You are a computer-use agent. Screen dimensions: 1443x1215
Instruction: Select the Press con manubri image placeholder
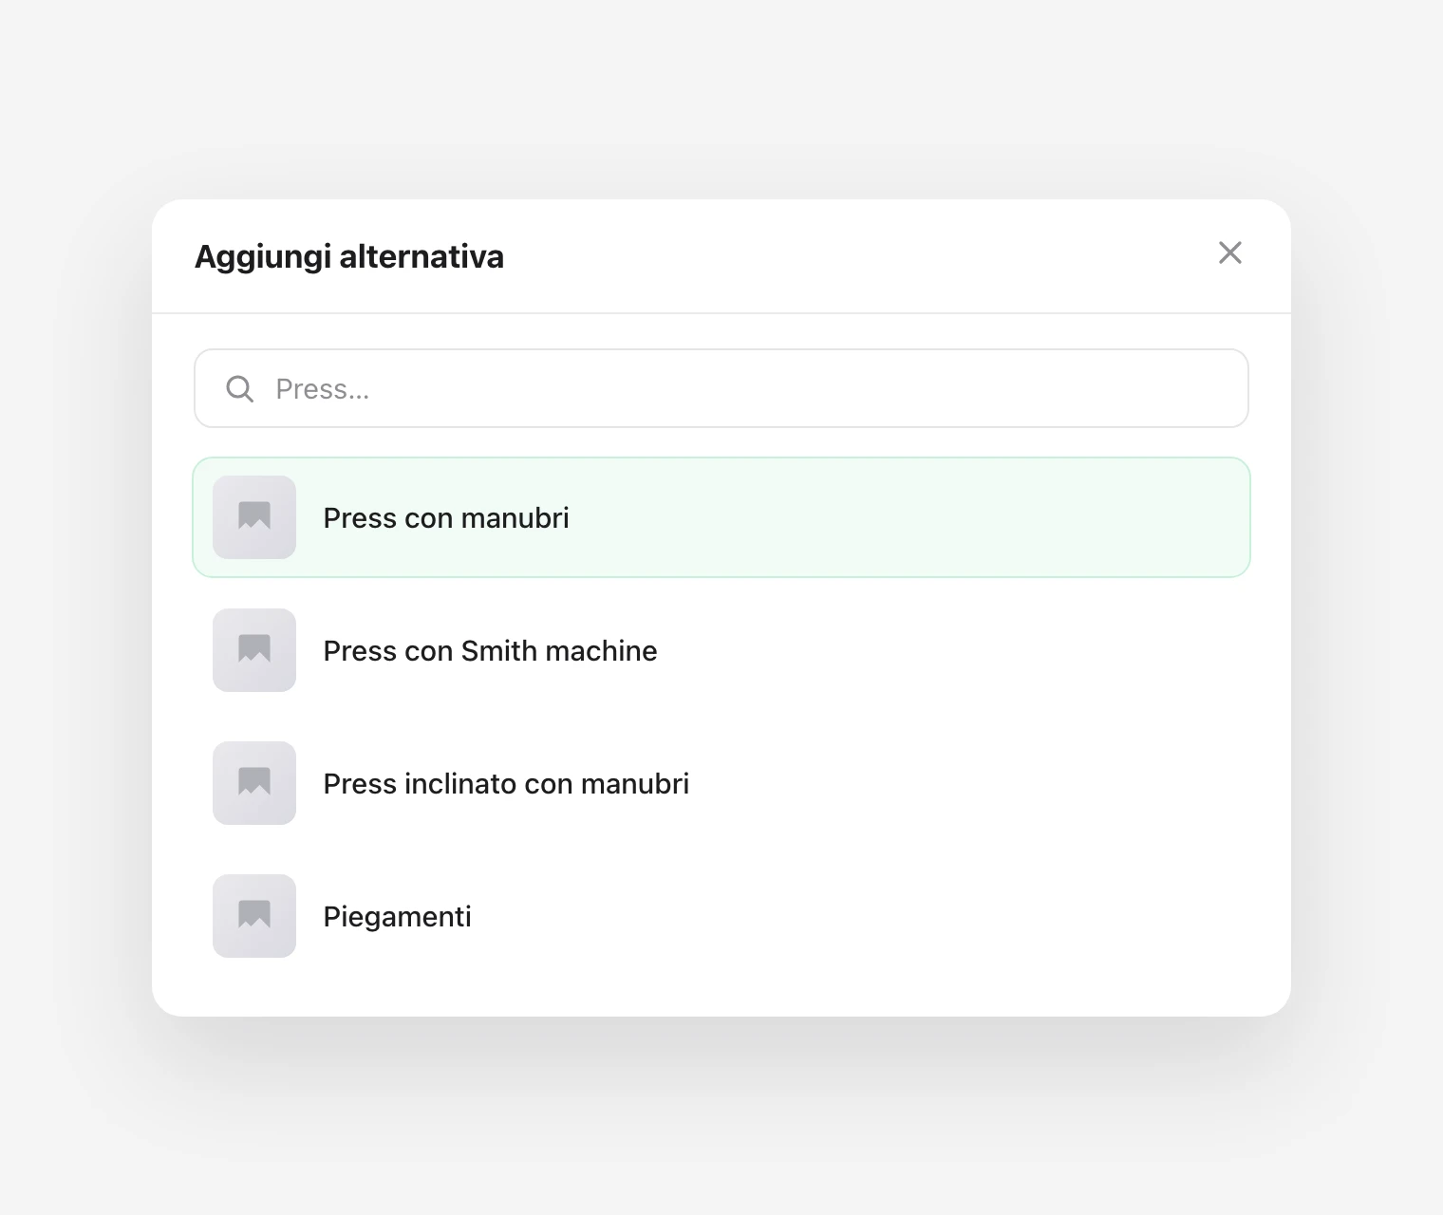254,517
